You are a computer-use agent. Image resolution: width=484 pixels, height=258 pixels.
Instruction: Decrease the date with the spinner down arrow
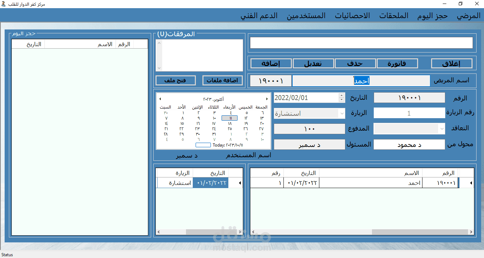[x=342, y=100]
